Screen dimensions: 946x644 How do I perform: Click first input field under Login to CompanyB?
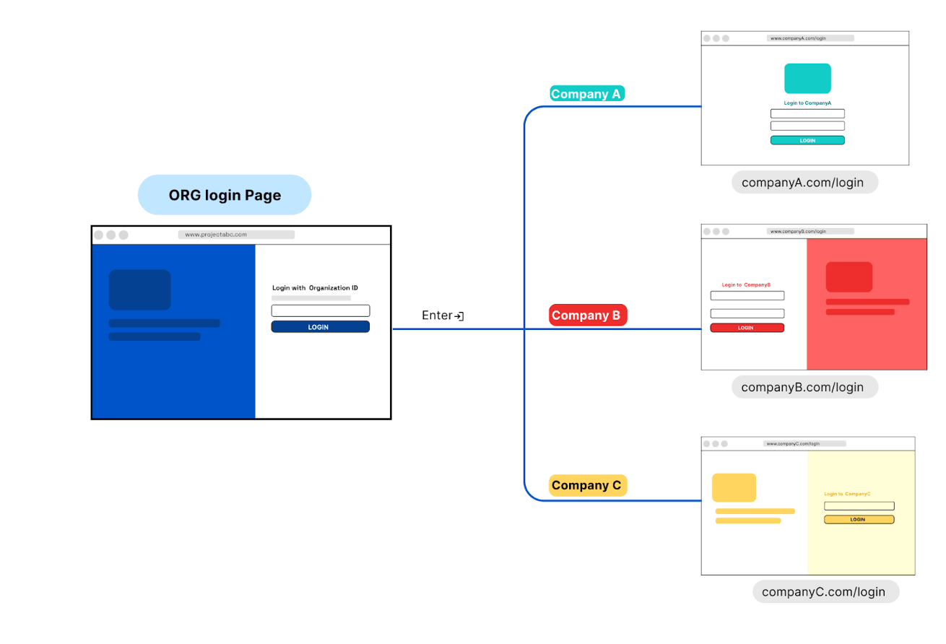(747, 296)
